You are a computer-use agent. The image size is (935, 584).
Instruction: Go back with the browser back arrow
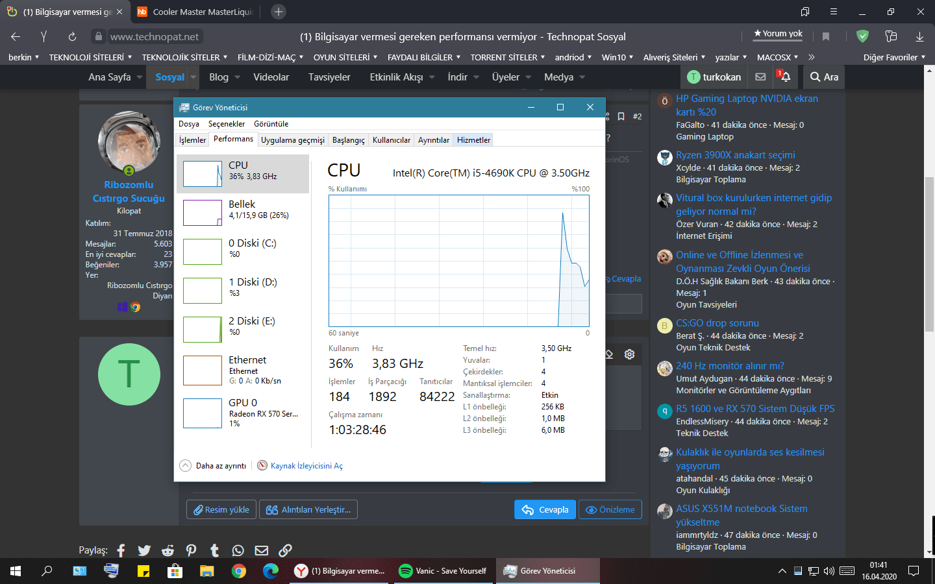click(x=16, y=36)
